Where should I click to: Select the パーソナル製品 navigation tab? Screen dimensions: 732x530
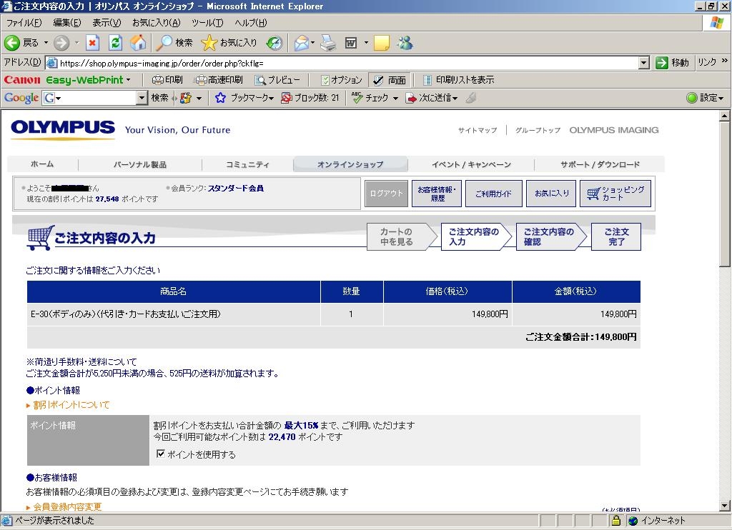139,164
